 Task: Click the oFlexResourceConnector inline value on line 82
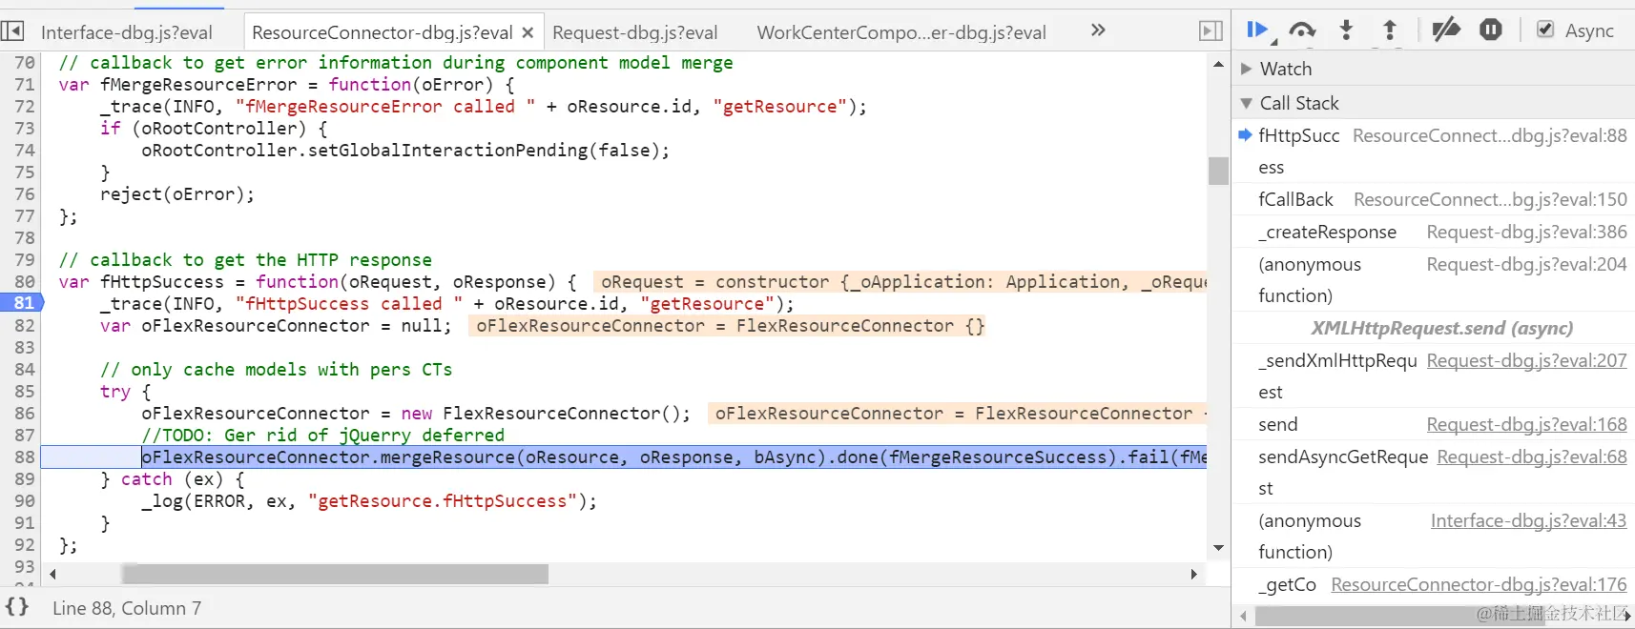click(730, 326)
